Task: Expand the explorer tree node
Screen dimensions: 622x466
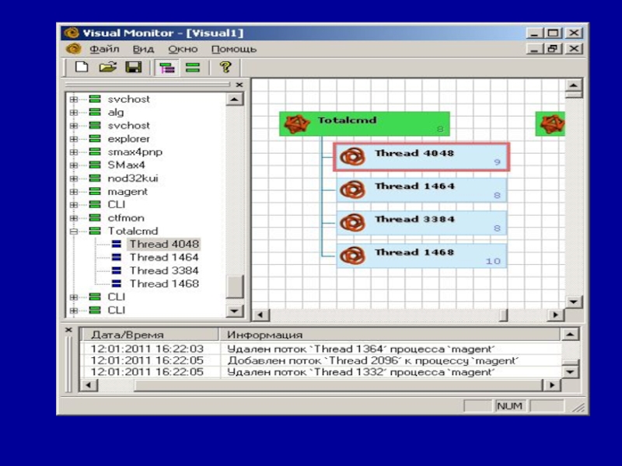Action: pos(74,139)
